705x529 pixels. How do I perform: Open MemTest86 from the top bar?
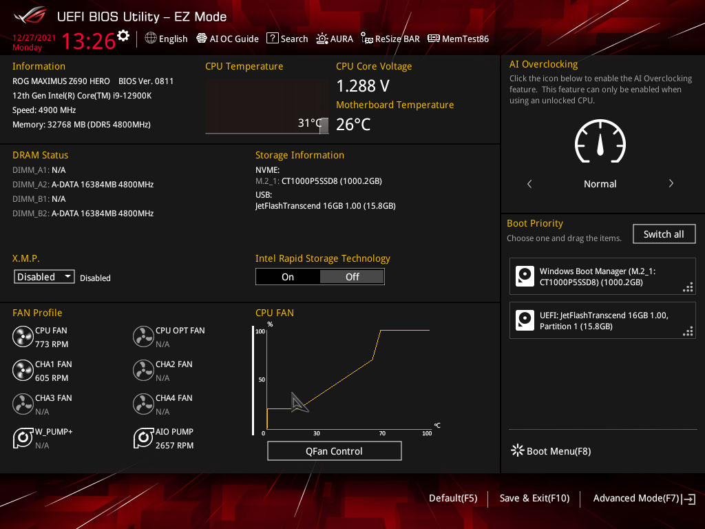458,39
